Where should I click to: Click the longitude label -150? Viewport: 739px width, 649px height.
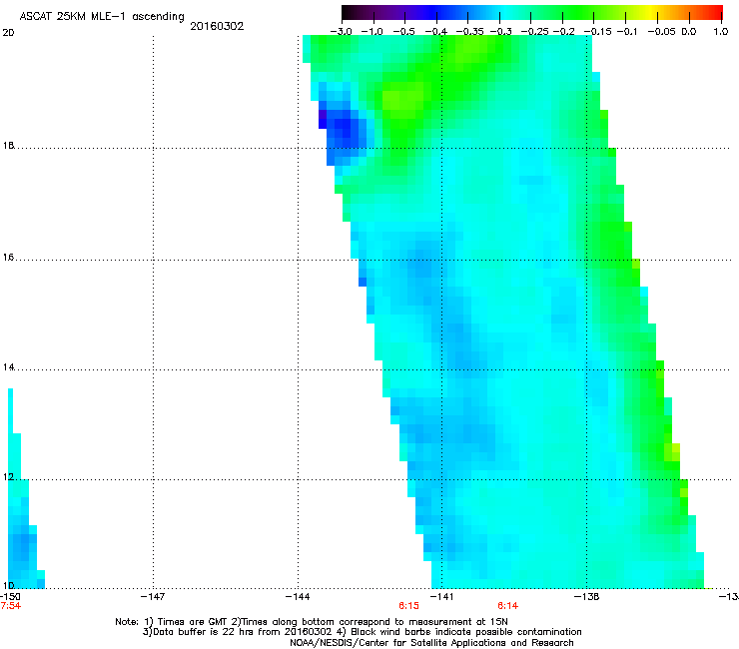[10, 597]
